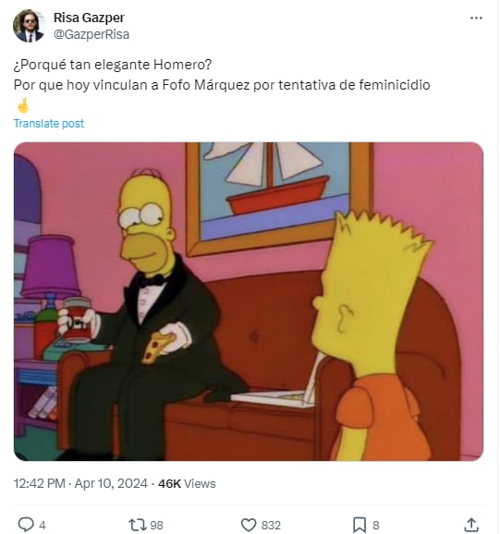
Task: Click the '¿Porqué tan elegante Homero?' line
Action: [x=113, y=65]
